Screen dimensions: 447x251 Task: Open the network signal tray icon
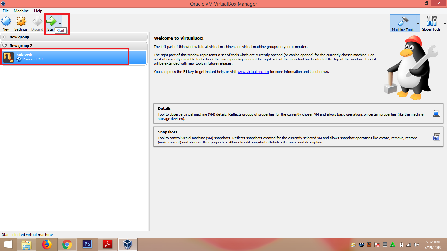pos(408,244)
